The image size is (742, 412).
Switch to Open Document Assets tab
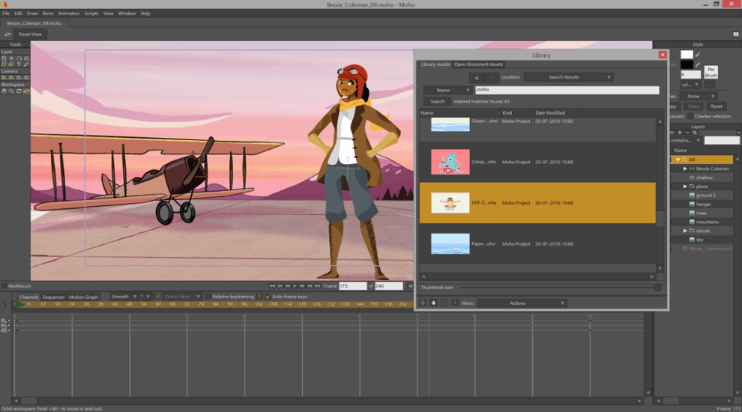pos(478,64)
